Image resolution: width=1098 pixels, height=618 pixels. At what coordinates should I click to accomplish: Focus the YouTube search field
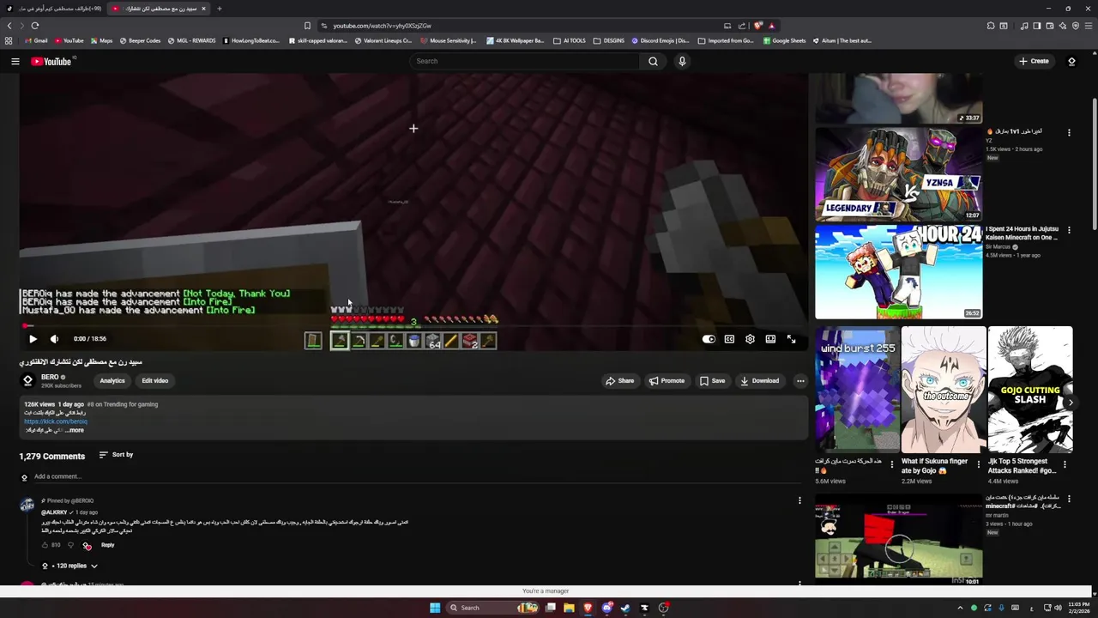coord(525,61)
